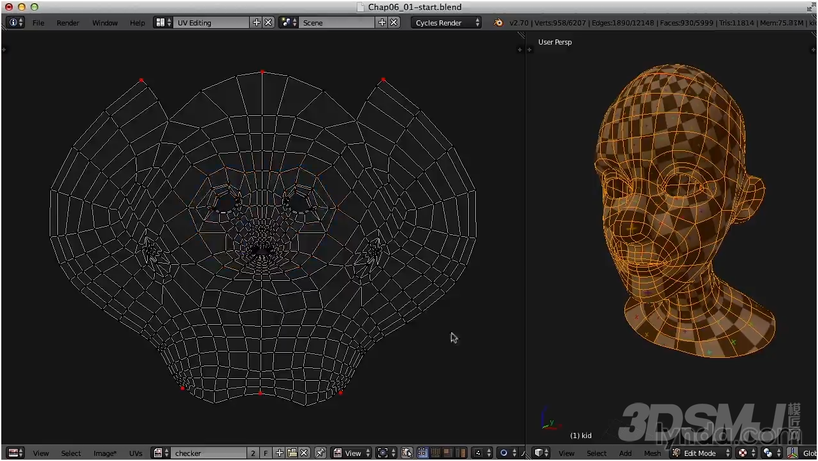Image resolution: width=818 pixels, height=461 pixels.
Task: Click the (1) kid object label
Action: (x=580, y=436)
